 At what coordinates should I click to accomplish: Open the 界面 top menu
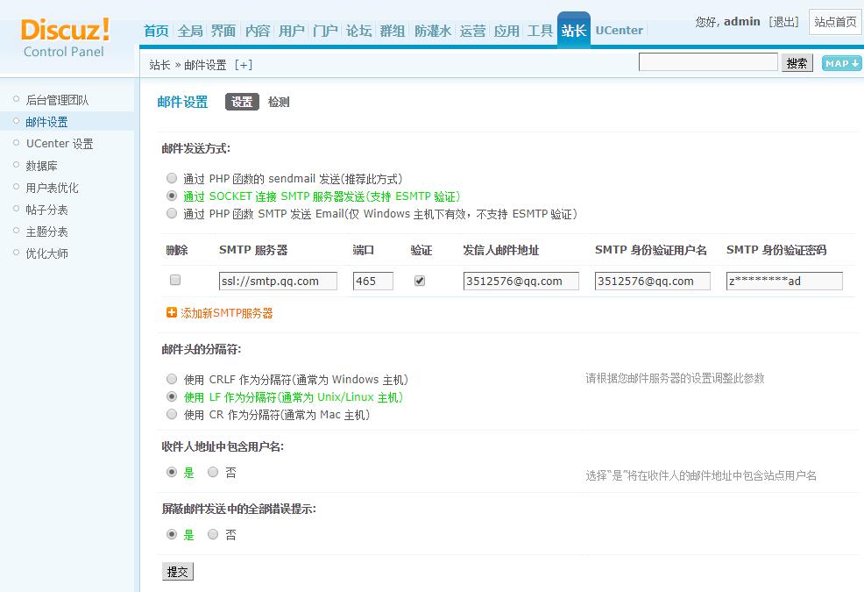point(223,31)
